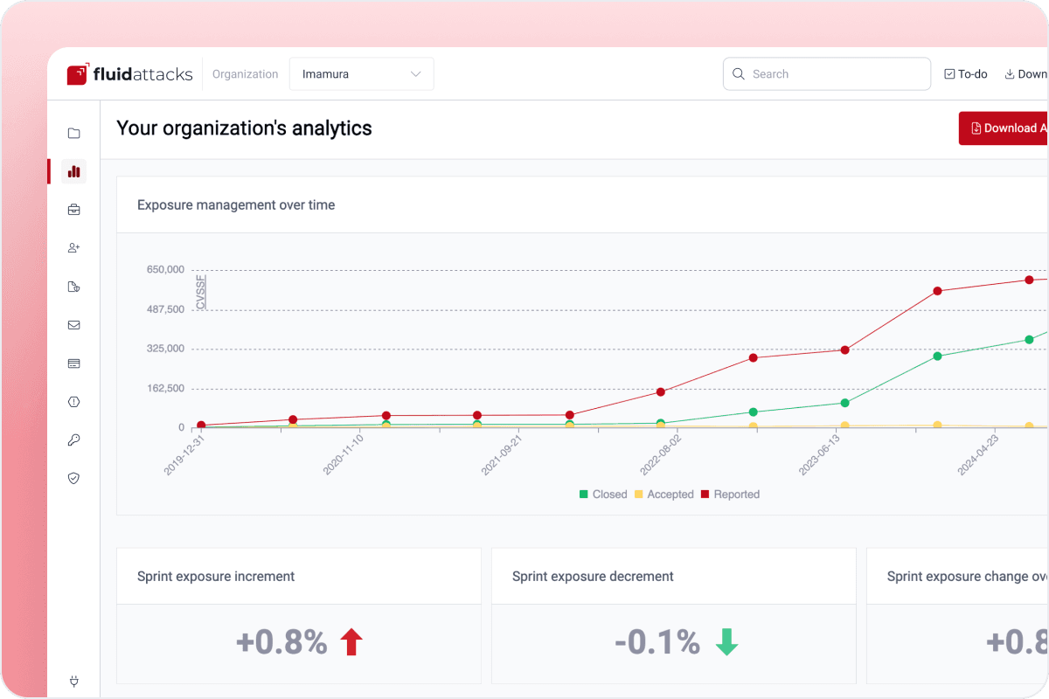Click the 'Sprint exposure increment' card title
This screenshot has height=699, width=1049.
(216, 577)
